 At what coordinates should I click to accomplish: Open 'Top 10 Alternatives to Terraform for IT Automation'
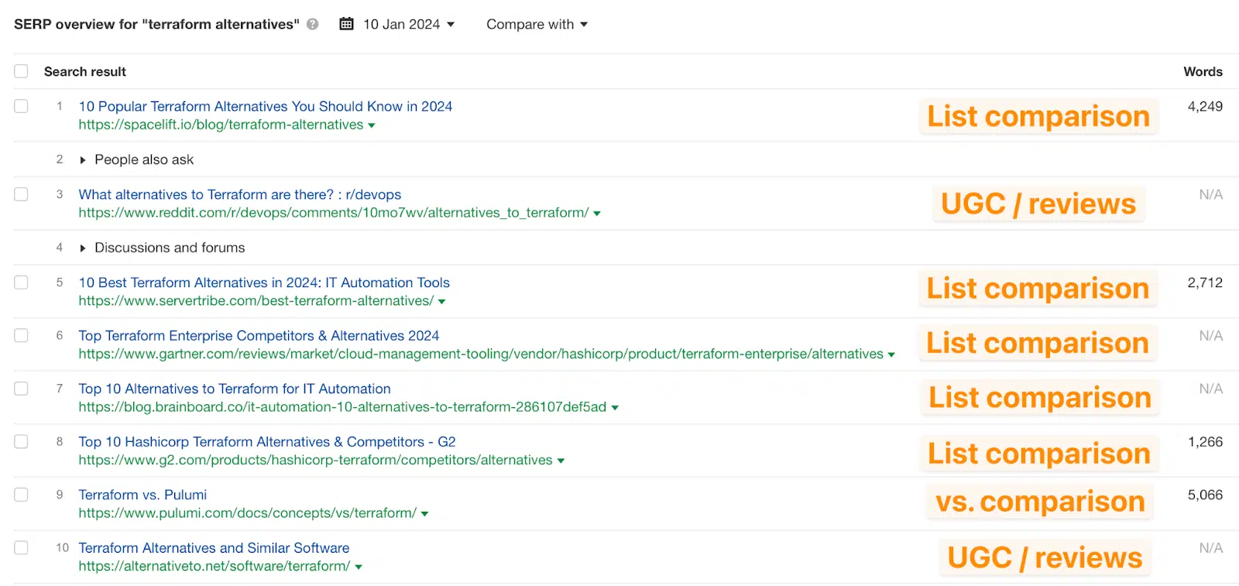pos(235,389)
